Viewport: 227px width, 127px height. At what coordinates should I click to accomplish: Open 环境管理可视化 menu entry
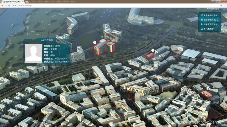(211, 24)
